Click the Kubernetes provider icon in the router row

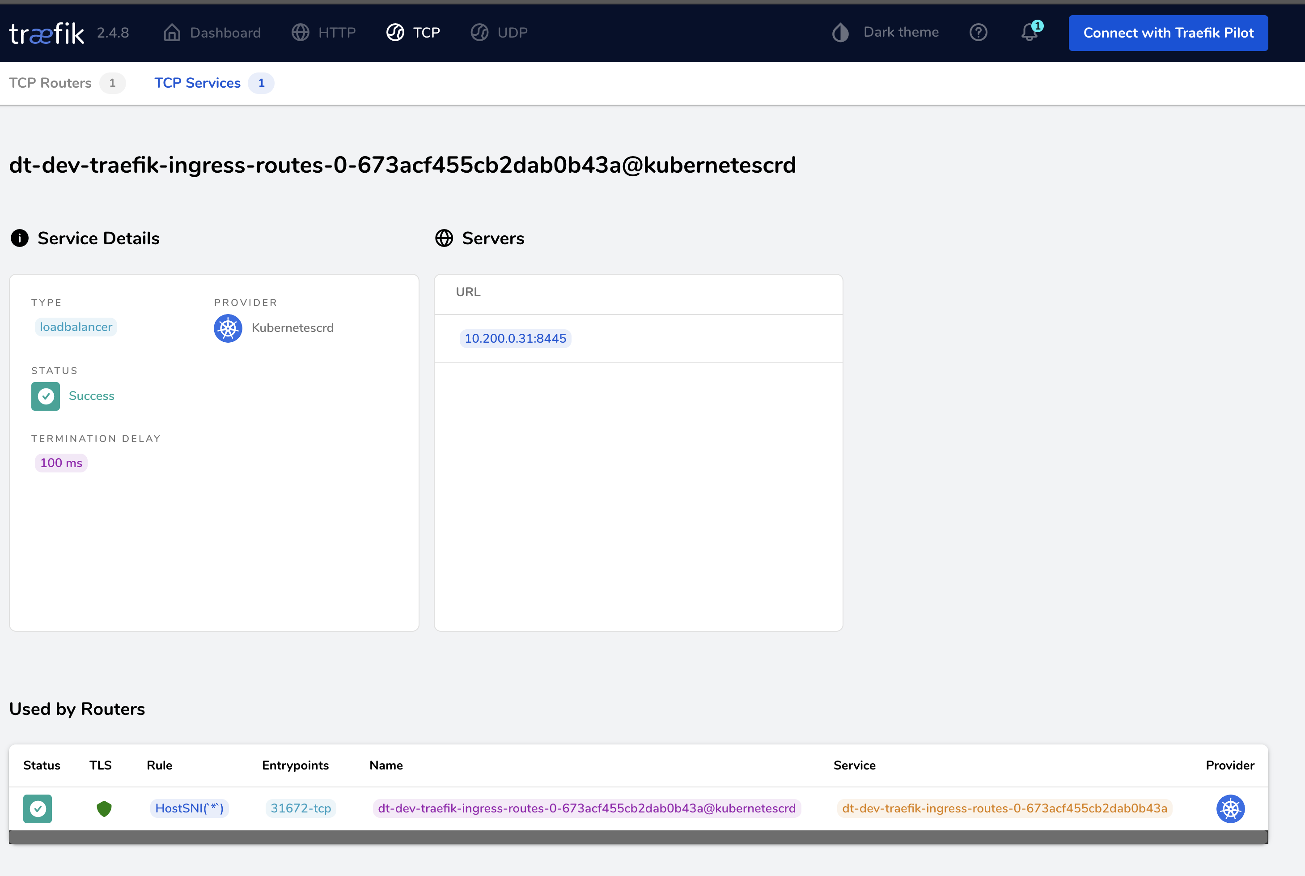[1230, 808]
